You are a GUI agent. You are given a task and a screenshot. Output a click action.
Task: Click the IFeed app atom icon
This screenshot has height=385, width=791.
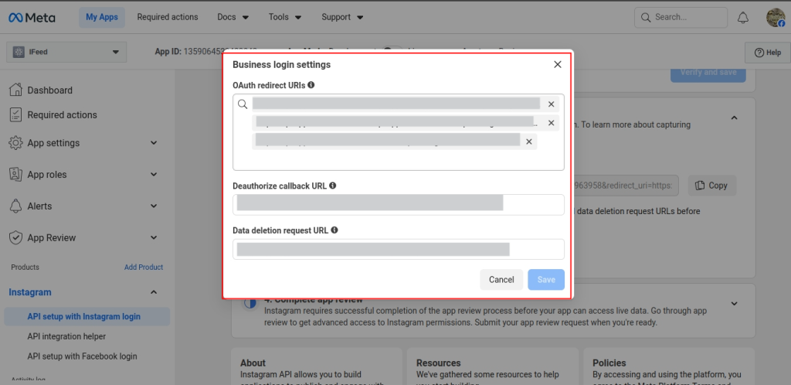click(19, 52)
